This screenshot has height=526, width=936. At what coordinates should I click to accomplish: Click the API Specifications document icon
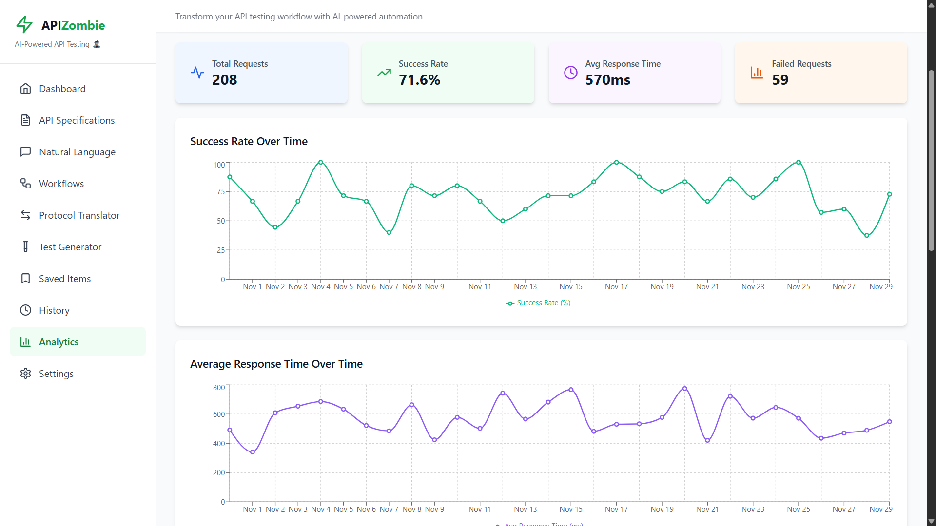pos(25,120)
